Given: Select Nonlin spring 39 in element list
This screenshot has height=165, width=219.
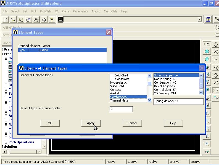Looking at the screenshot, I should point(176,79).
